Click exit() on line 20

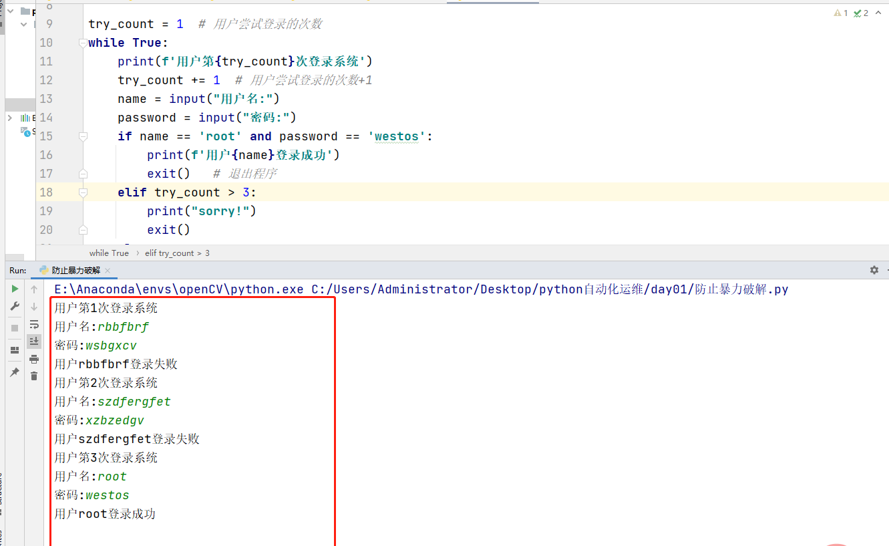169,230
